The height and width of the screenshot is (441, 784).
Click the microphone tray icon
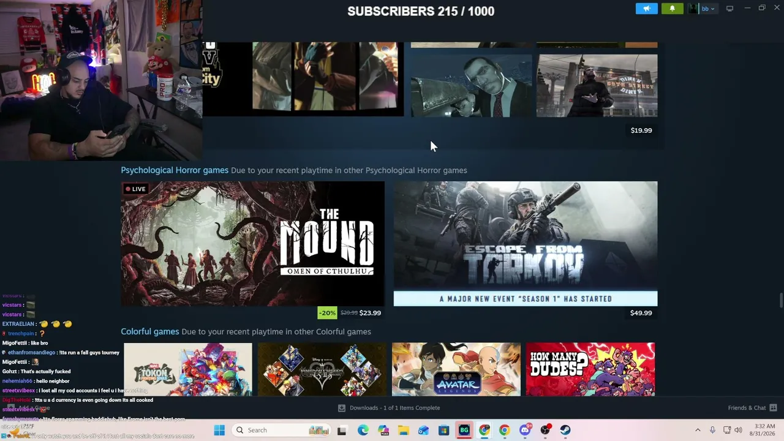(x=712, y=430)
